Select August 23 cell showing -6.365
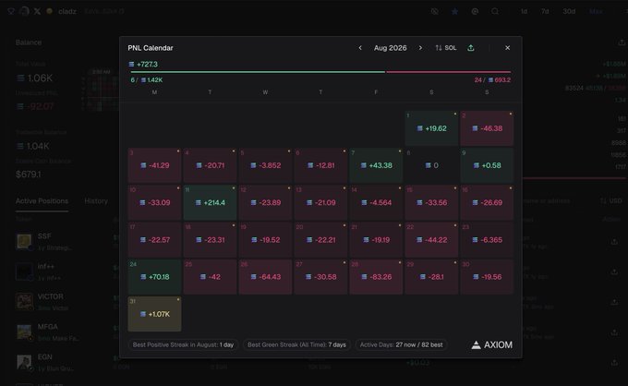The image size is (628, 386). pyautogui.click(x=487, y=240)
